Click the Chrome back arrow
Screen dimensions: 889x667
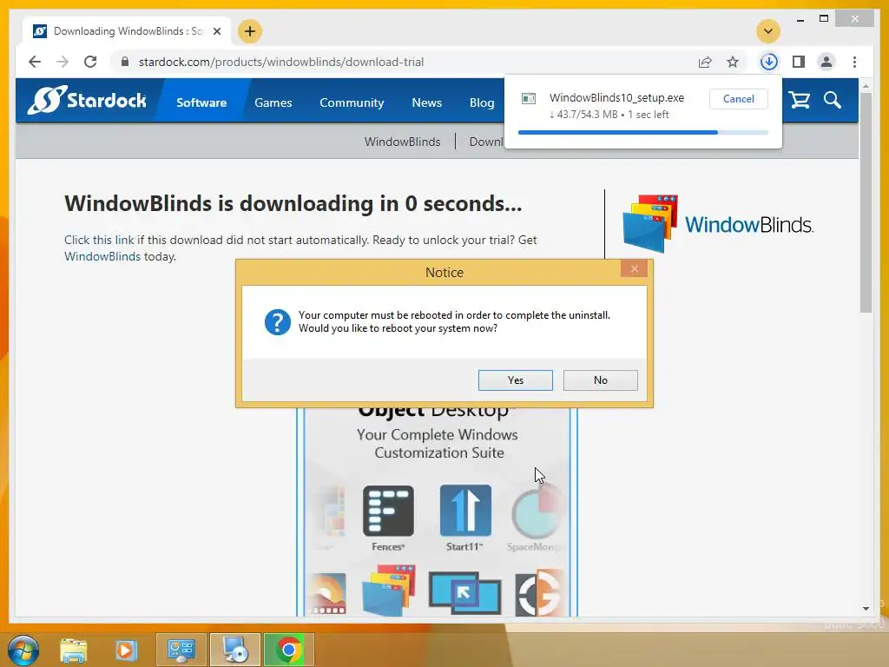click(35, 62)
